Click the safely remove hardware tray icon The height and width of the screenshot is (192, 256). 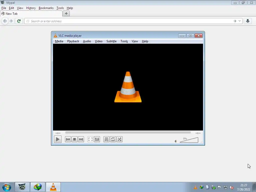pyautogui.click(x=213, y=187)
